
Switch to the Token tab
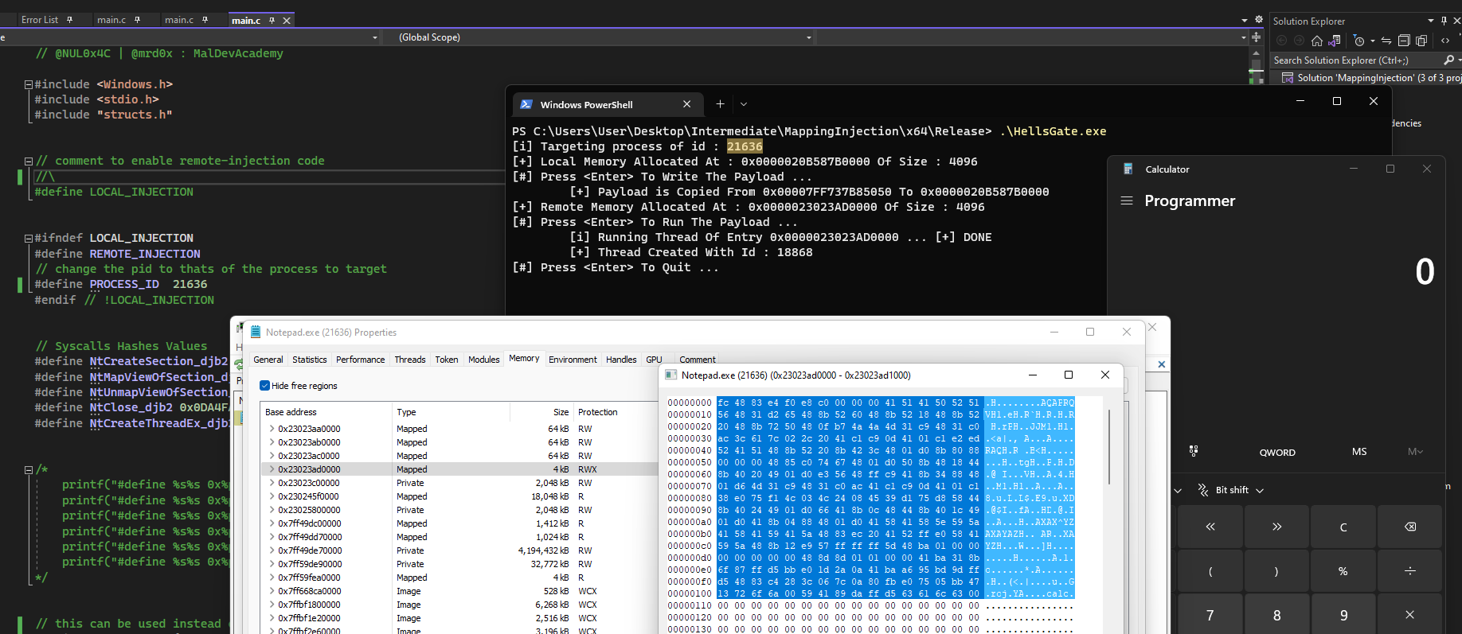point(447,360)
